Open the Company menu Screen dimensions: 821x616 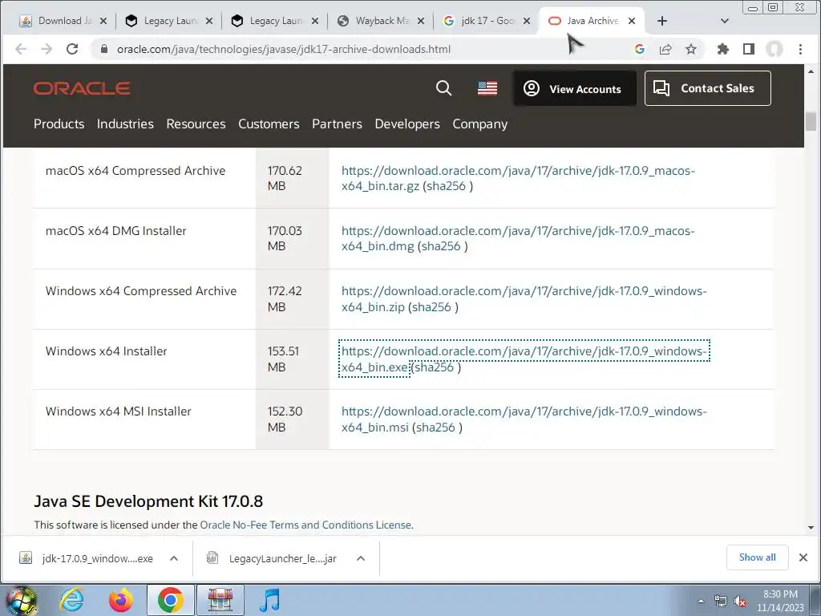480,124
